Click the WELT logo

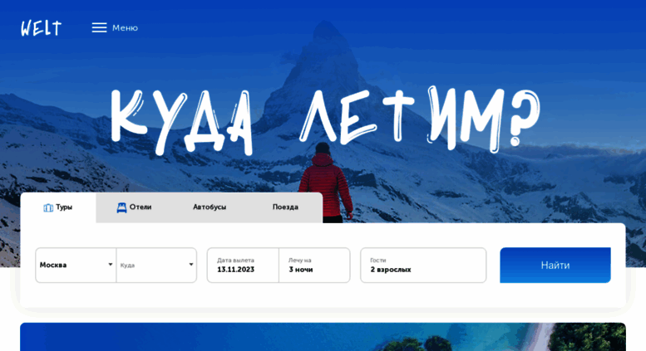(42, 28)
